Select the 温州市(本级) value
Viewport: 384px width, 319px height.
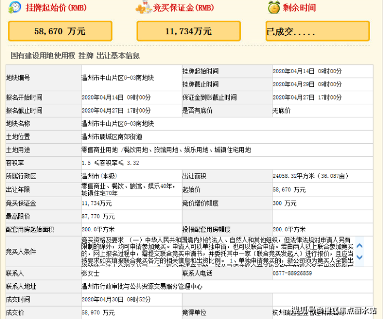99,176
